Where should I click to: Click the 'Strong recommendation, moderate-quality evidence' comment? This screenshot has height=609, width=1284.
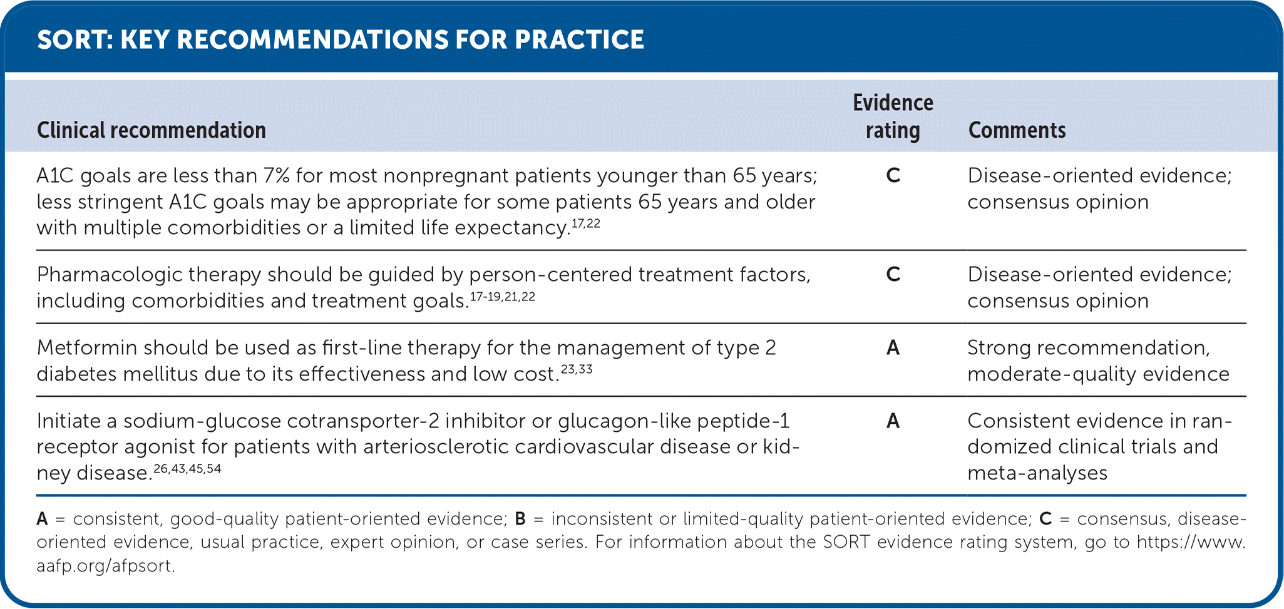[1098, 361]
